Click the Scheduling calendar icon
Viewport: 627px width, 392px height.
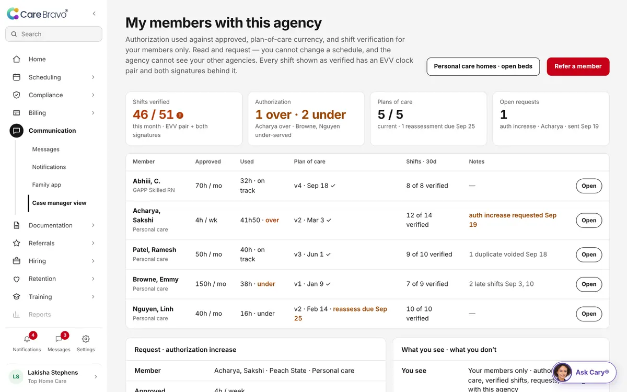click(x=17, y=77)
